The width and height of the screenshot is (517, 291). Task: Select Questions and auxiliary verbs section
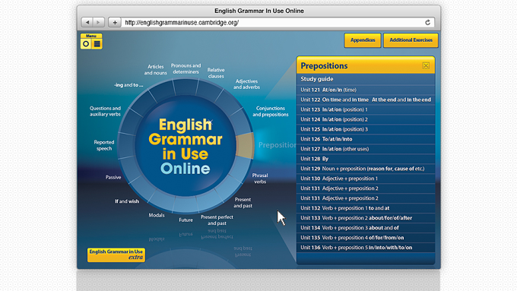[x=105, y=111]
